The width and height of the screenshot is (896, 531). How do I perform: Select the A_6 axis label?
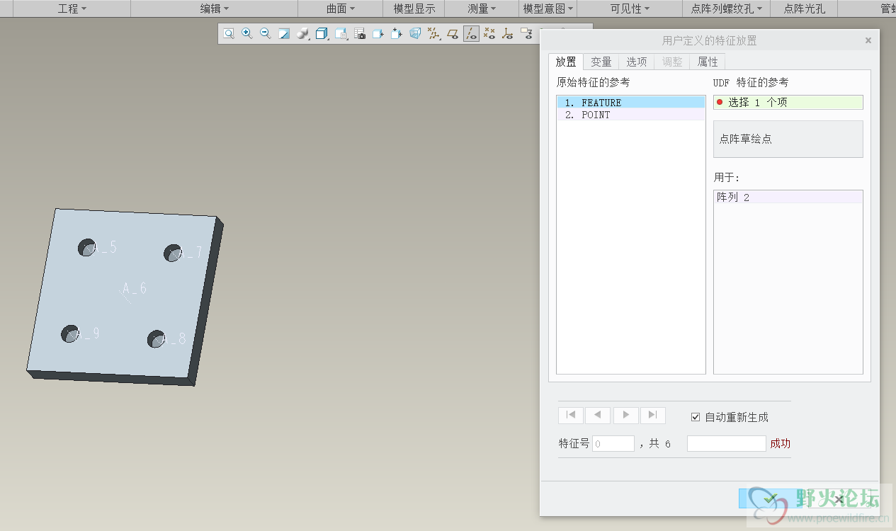click(x=135, y=288)
